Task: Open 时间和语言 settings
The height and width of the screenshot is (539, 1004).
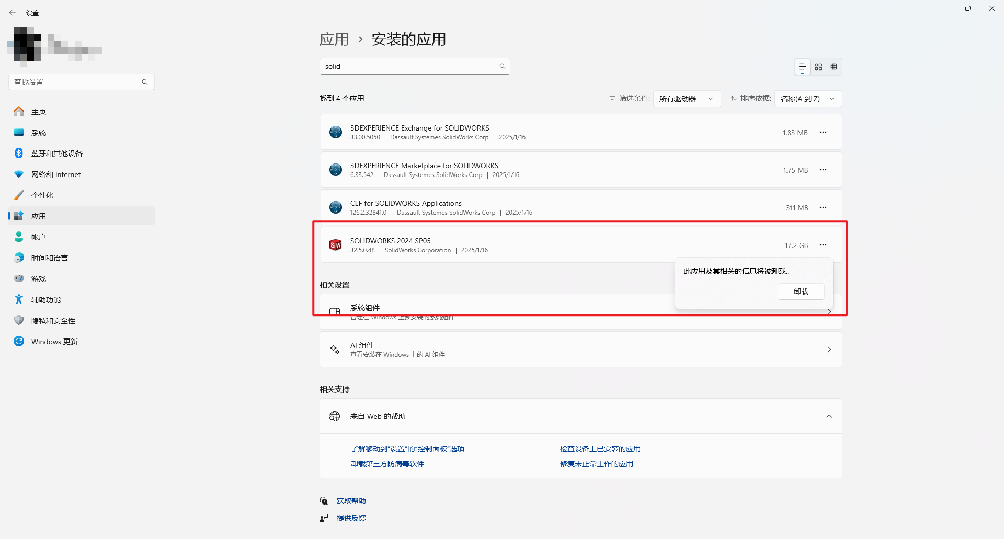Action: 82,258
